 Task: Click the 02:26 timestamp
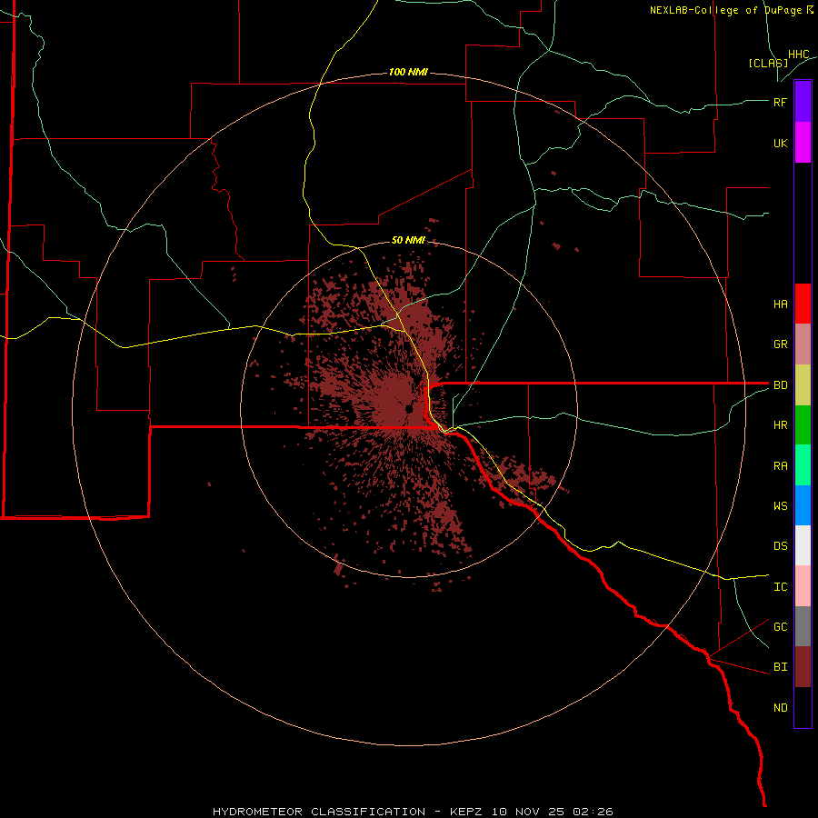(x=593, y=812)
